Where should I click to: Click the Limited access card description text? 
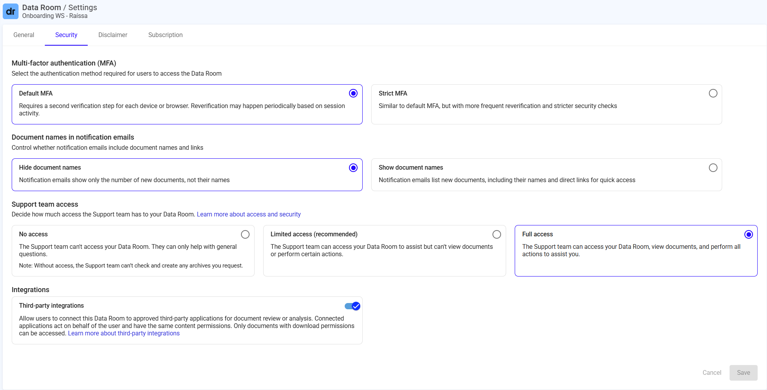[x=381, y=250]
